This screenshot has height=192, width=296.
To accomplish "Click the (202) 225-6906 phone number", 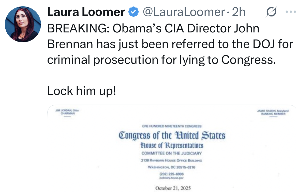I will coord(172,174).
